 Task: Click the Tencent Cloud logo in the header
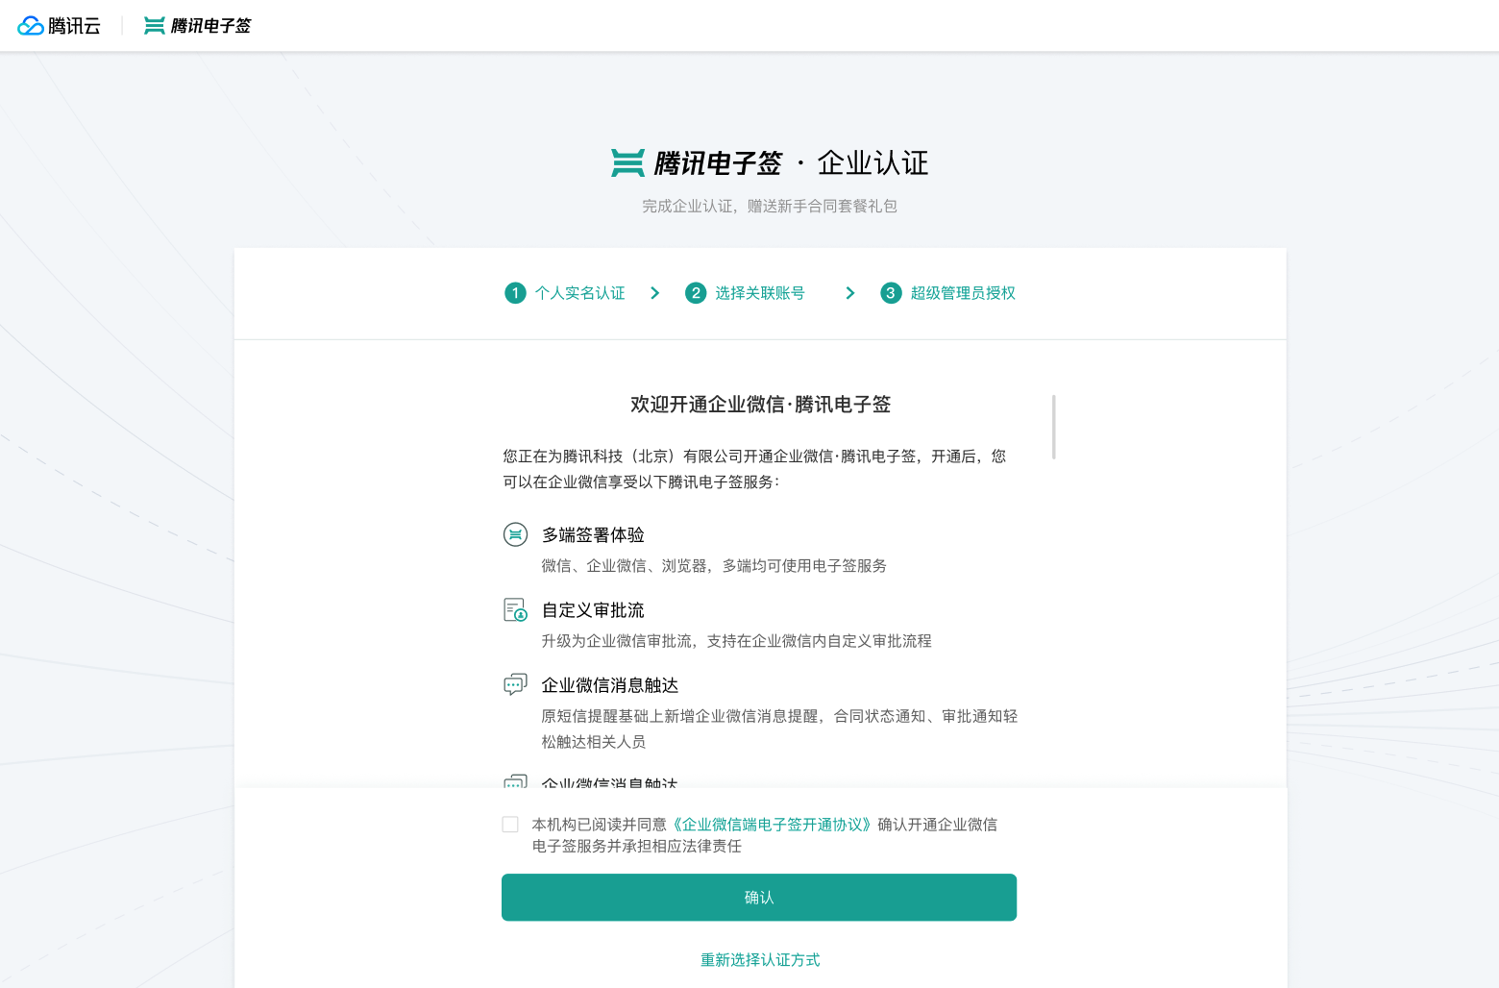(60, 25)
